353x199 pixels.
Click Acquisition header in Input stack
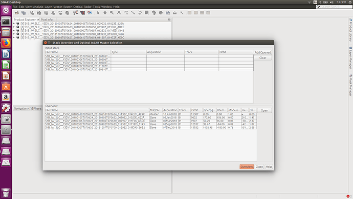click(x=165, y=52)
